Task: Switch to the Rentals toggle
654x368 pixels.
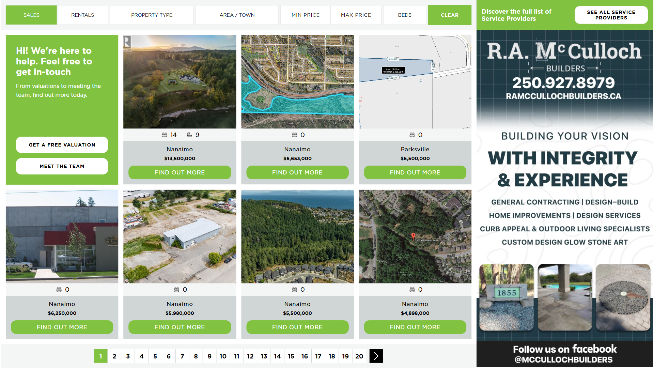Action: [x=82, y=15]
